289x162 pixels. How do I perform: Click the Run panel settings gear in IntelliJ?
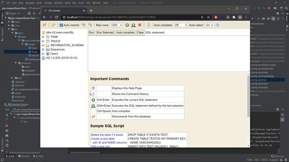coord(278,109)
